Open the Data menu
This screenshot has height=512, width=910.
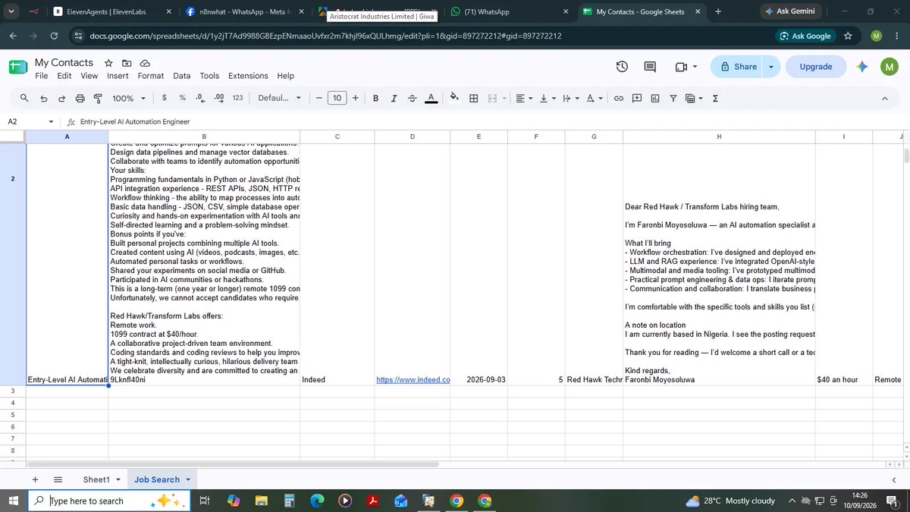coord(182,76)
